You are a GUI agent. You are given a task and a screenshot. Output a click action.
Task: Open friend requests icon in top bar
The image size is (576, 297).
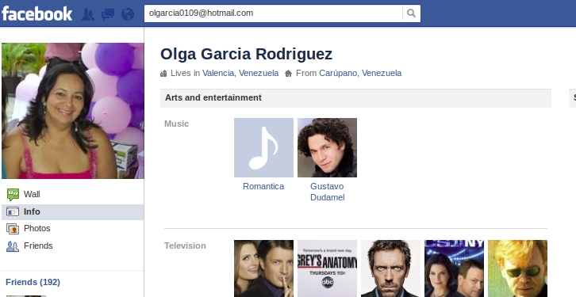click(x=88, y=14)
